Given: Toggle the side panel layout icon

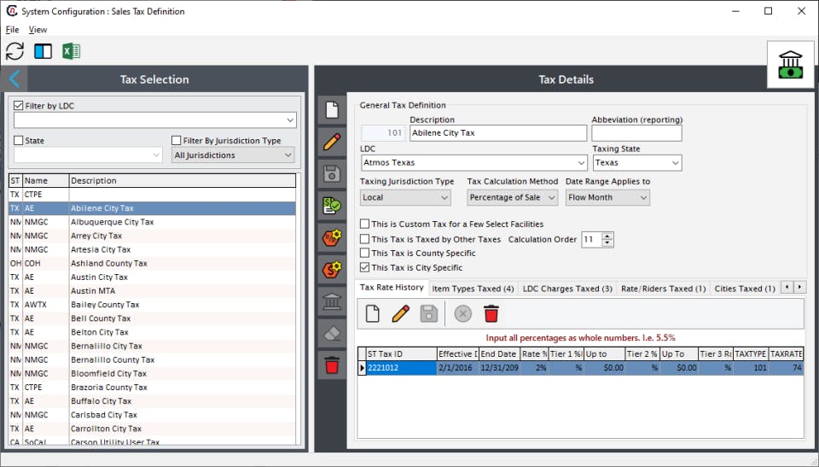Looking at the screenshot, I should pyautogui.click(x=43, y=51).
